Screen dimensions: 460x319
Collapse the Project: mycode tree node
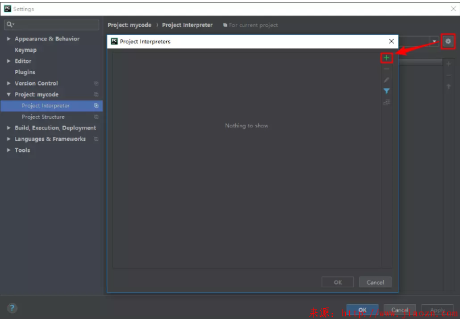9,94
